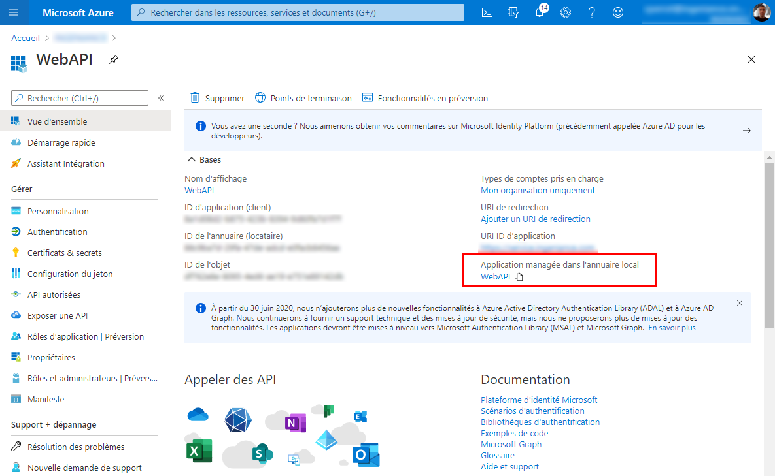Click the Excel icon in Appeler des API
The height and width of the screenshot is (476, 775).
point(199,451)
